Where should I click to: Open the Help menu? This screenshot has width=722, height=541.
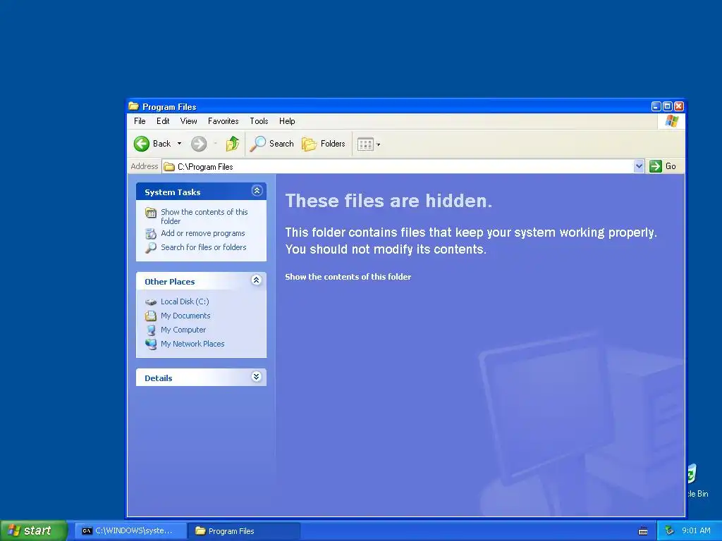[287, 121]
